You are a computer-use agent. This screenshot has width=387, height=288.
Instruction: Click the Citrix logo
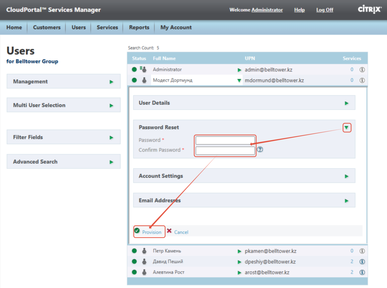[x=370, y=9]
